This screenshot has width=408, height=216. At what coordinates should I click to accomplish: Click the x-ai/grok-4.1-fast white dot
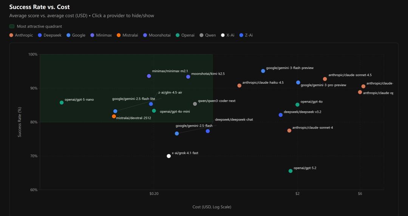(169, 156)
